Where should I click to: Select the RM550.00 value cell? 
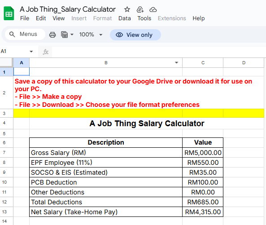click(203, 162)
